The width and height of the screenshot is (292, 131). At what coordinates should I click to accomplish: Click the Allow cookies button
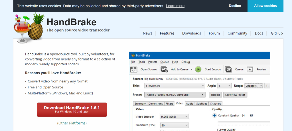pyautogui.click(x=265, y=6)
